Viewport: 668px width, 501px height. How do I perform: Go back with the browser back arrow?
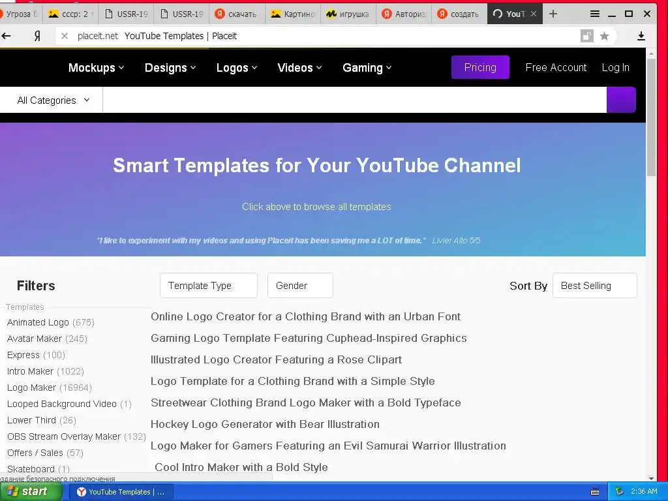[6, 36]
